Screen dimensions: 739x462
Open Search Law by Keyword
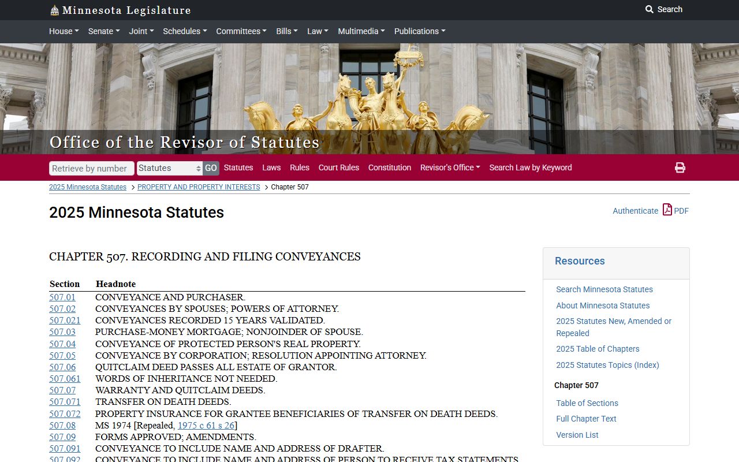(x=531, y=167)
